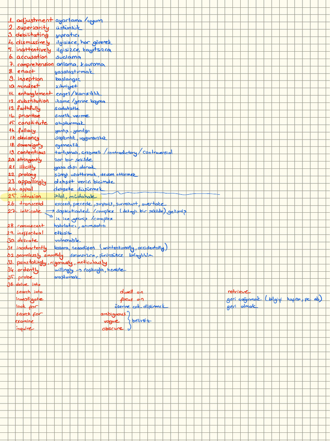Tap the blue translation "üstünlük"

pyautogui.click(x=69, y=28)
